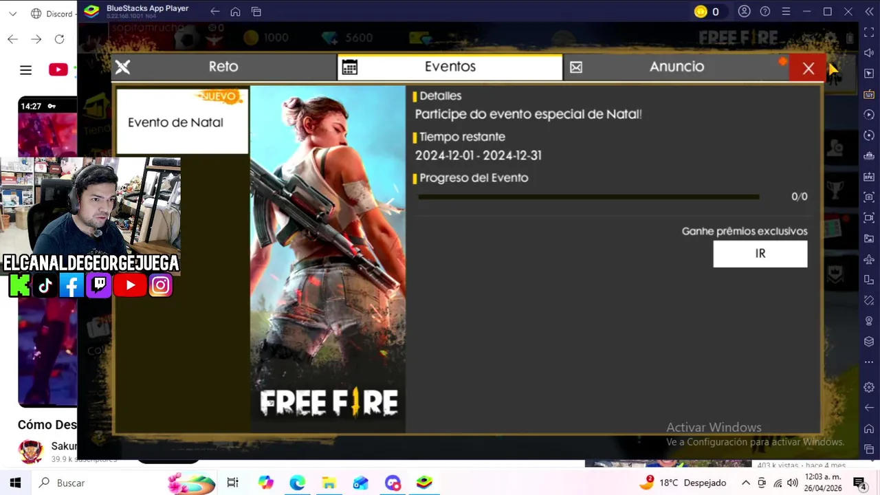Click the browser back arrow

tap(13, 39)
